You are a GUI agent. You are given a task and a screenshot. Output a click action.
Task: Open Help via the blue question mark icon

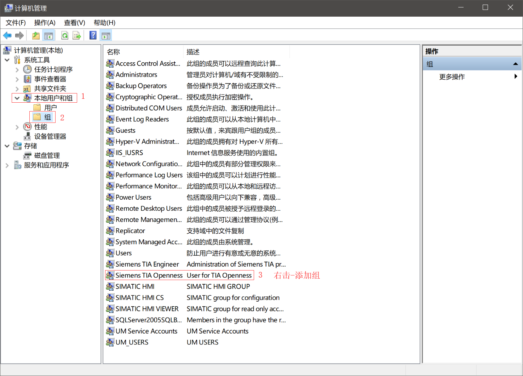(x=93, y=35)
